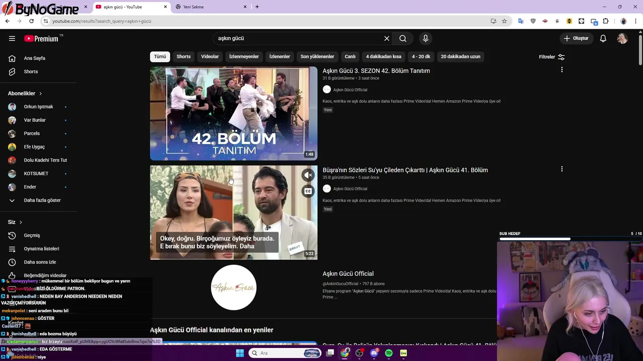Image resolution: width=643 pixels, height=361 pixels.
Task: Expand the Abonelikler section
Action: click(25, 93)
